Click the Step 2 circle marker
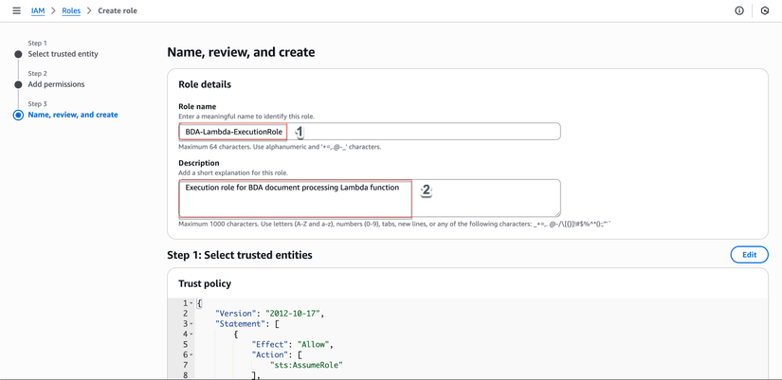Image resolution: width=782 pixels, height=380 pixels. click(18, 84)
